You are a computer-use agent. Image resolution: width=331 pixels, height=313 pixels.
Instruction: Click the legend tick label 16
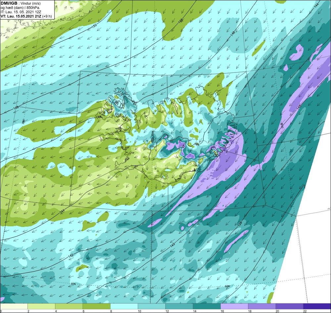tap(222, 311)
